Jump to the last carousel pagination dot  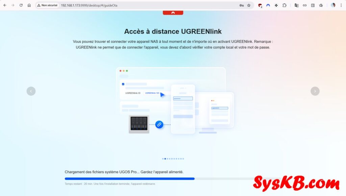coord(183,159)
